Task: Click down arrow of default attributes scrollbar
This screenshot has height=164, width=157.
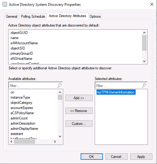Action: [x=144, y=61]
